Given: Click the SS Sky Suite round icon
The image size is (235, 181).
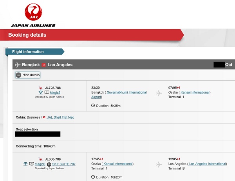Looking at the screenshot, I should (x=49, y=164).
